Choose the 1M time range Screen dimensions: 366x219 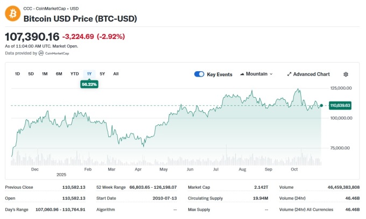(45, 74)
